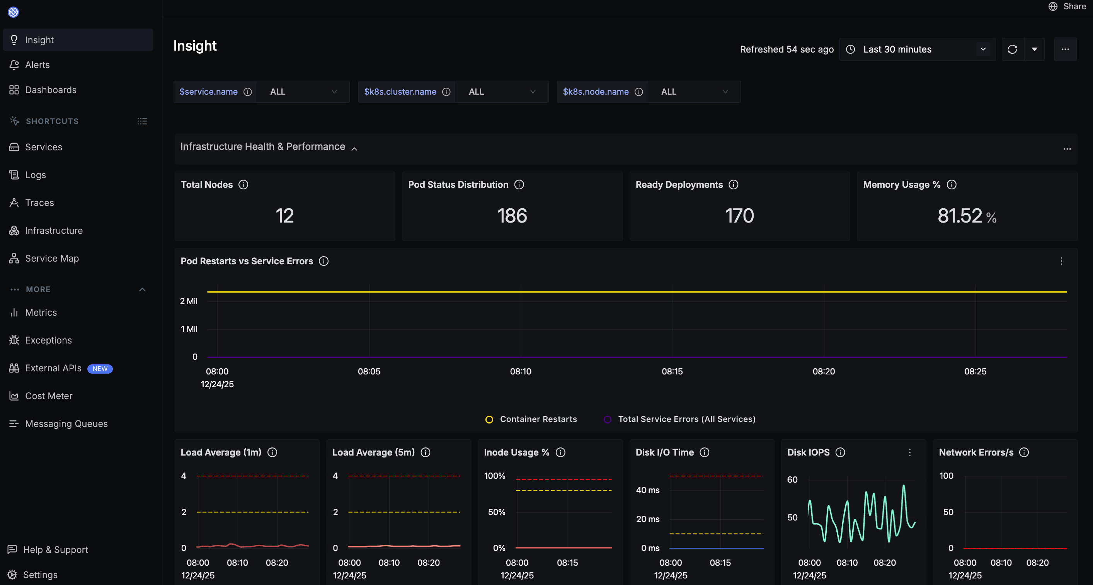Open the Service Map icon
Viewport: 1093px width, 585px height.
tap(14, 258)
